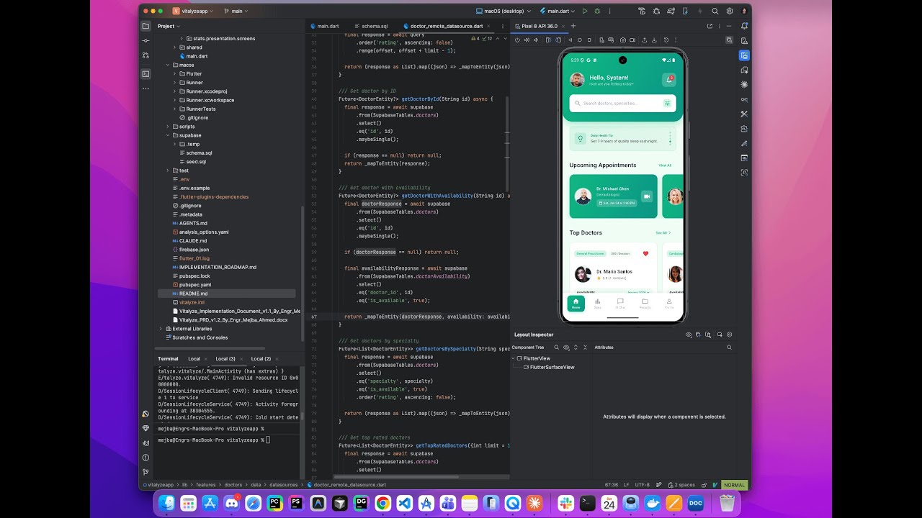Screen dimensions: 922x518
Task: Open Project view dropdown
Action: pos(169,26)
